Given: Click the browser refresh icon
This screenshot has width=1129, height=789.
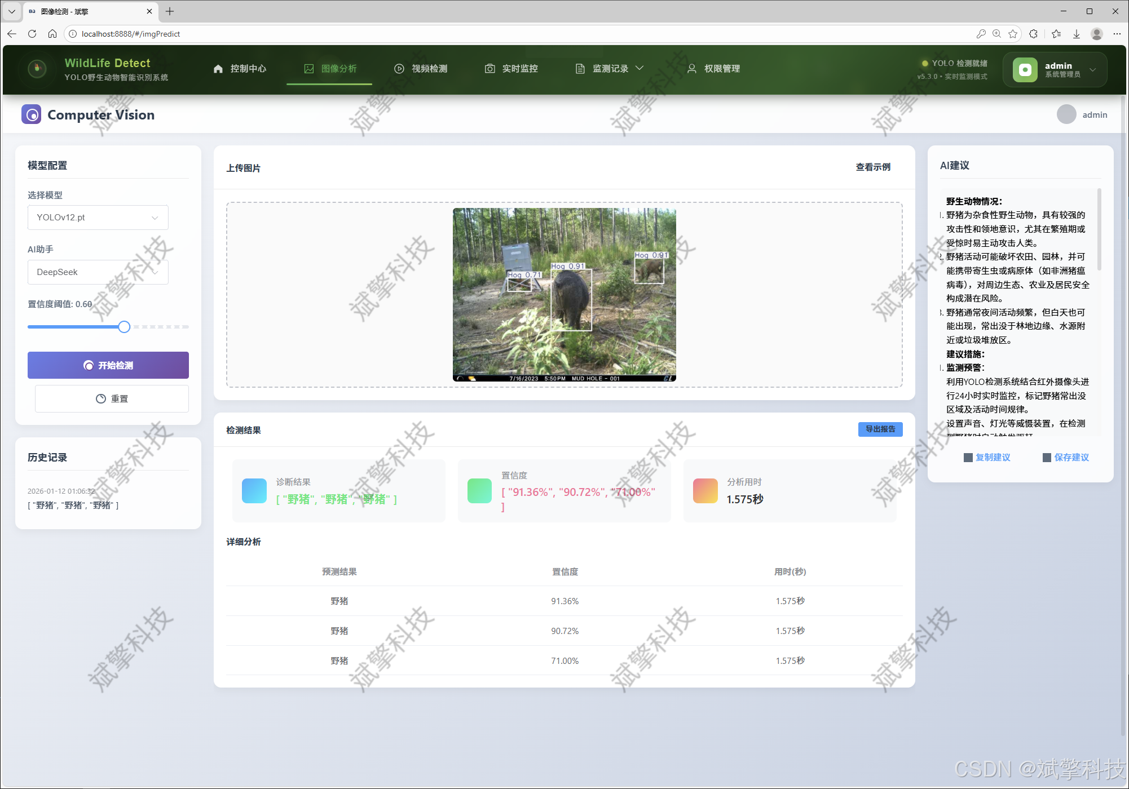Looking at the screenshot, I should coord(32,34).
